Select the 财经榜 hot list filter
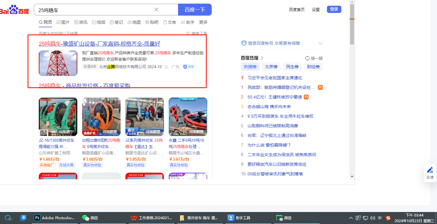Screen dimensions: 437x224 tap(313, 67)
